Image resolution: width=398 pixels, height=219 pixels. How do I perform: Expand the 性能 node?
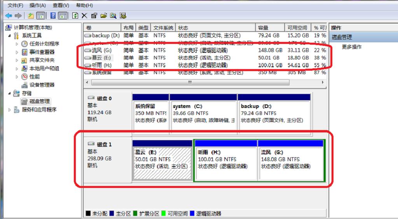[17, 77]
